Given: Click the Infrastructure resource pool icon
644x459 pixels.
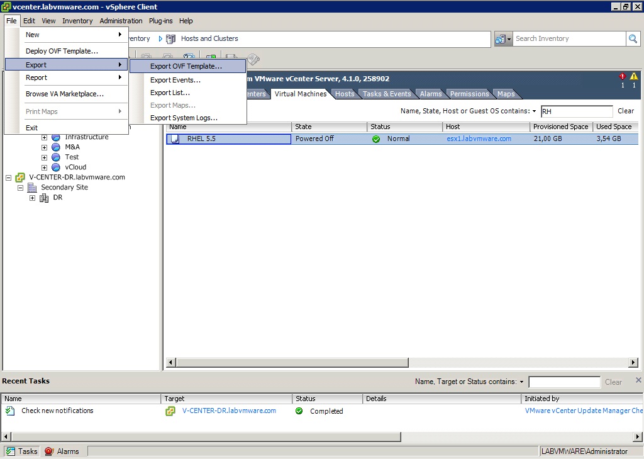Looking at the screenshot, I should pyautogui.click(x=56, y=137).
